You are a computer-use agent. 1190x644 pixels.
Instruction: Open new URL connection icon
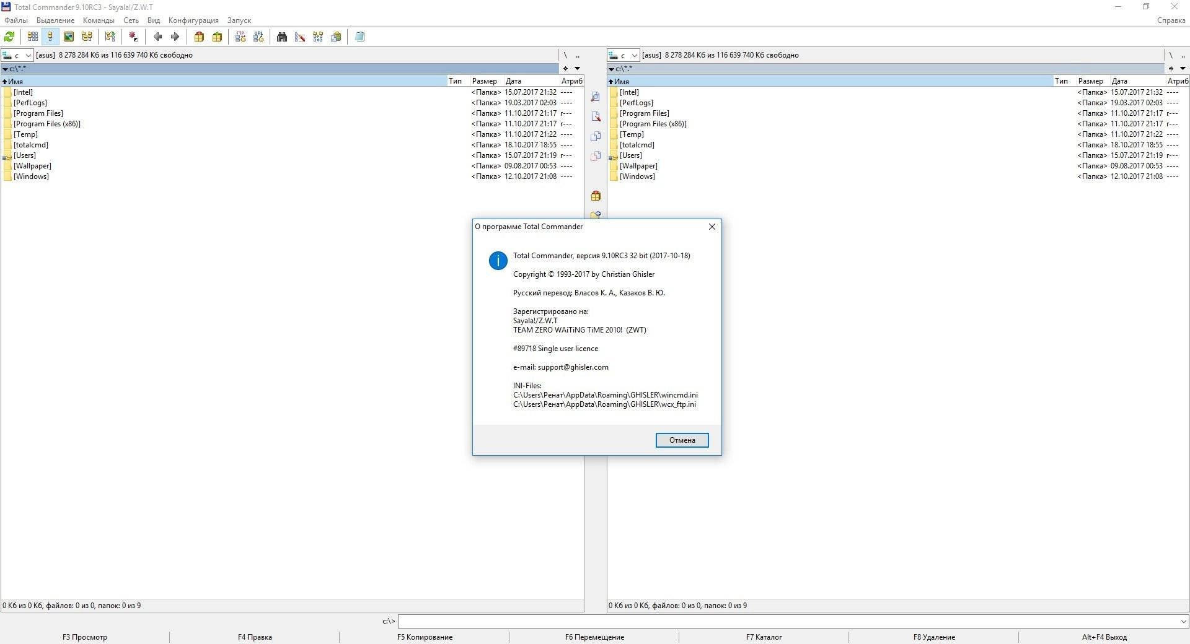(258, 37)
